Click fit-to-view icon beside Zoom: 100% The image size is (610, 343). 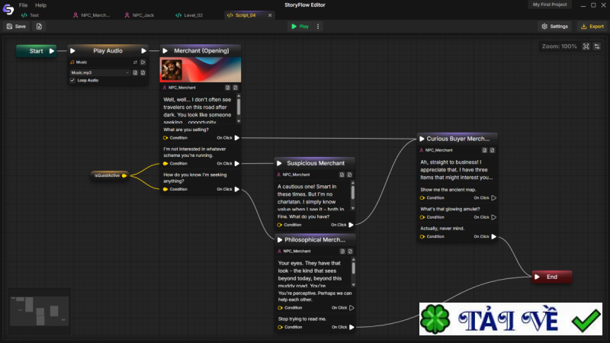[586, 46]
